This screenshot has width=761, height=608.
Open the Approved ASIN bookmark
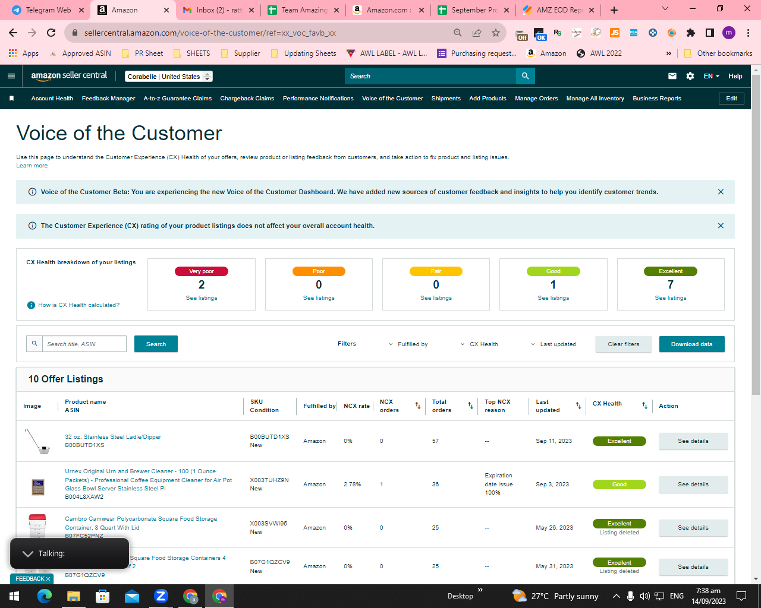(x=81, y=53)
